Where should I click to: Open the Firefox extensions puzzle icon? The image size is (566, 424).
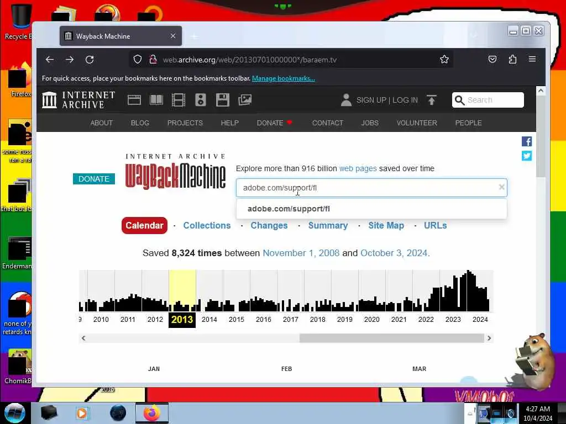point(512,59)
